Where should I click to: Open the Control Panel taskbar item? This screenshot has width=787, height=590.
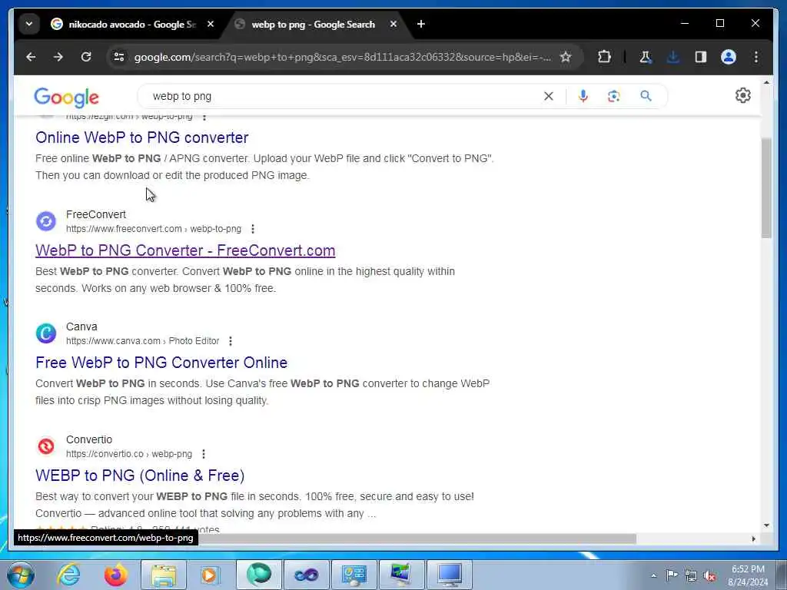(354, 575)
